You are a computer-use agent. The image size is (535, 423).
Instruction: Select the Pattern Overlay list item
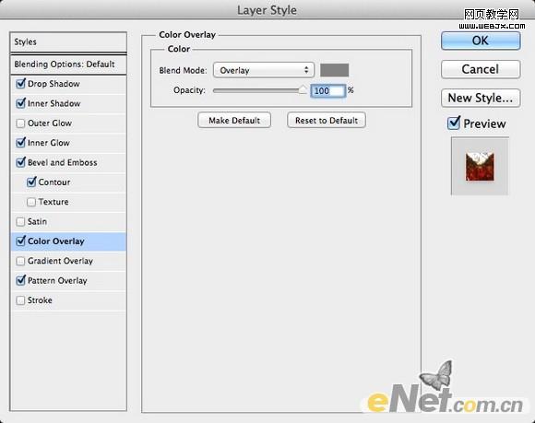pyautogui.click(x=68, y=281)
